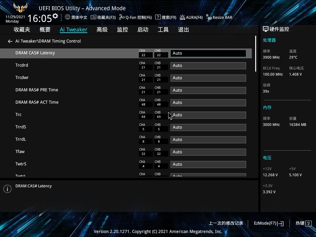316x237 pixels.
Task: Click the TUF logo emblem
Action: tap(20, 8)
